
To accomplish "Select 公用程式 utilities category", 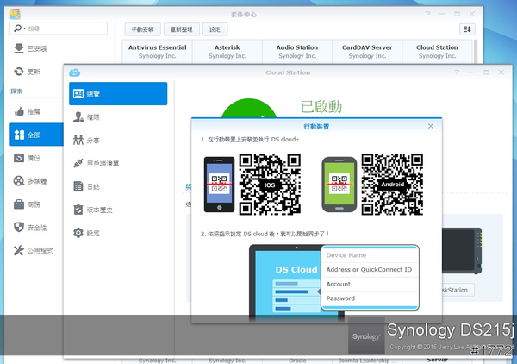I will pos(33,251).
